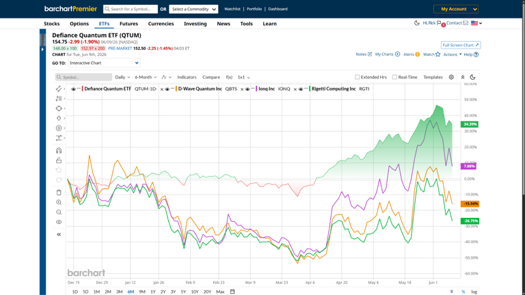Screen dimensions: 525x295
Task: Collapse the drawing tools sidebar
Action: pyautogui.click(x=59, y=234)
